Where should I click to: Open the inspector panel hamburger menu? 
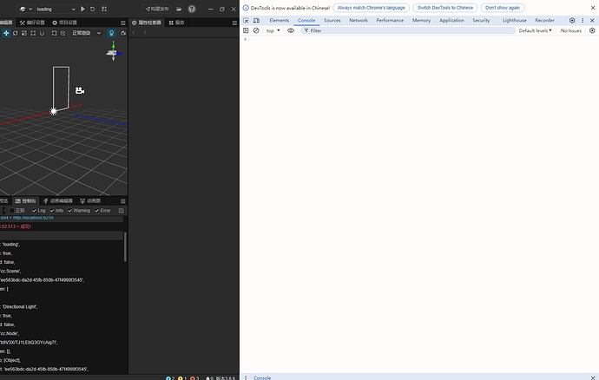pyautogui.click(x=234, y=23)
